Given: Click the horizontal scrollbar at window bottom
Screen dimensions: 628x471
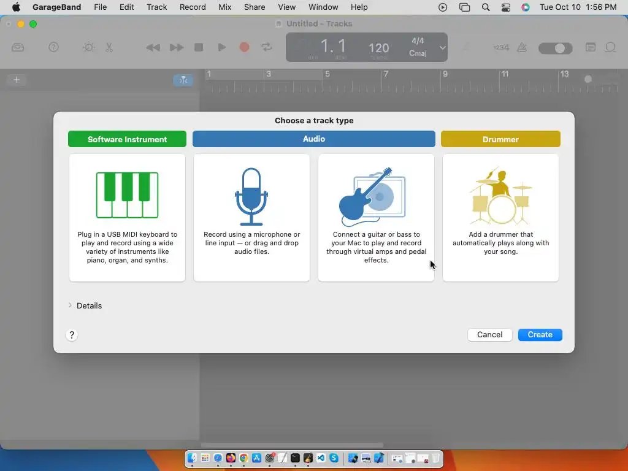Looking at the screenshot, I should 292,445.
